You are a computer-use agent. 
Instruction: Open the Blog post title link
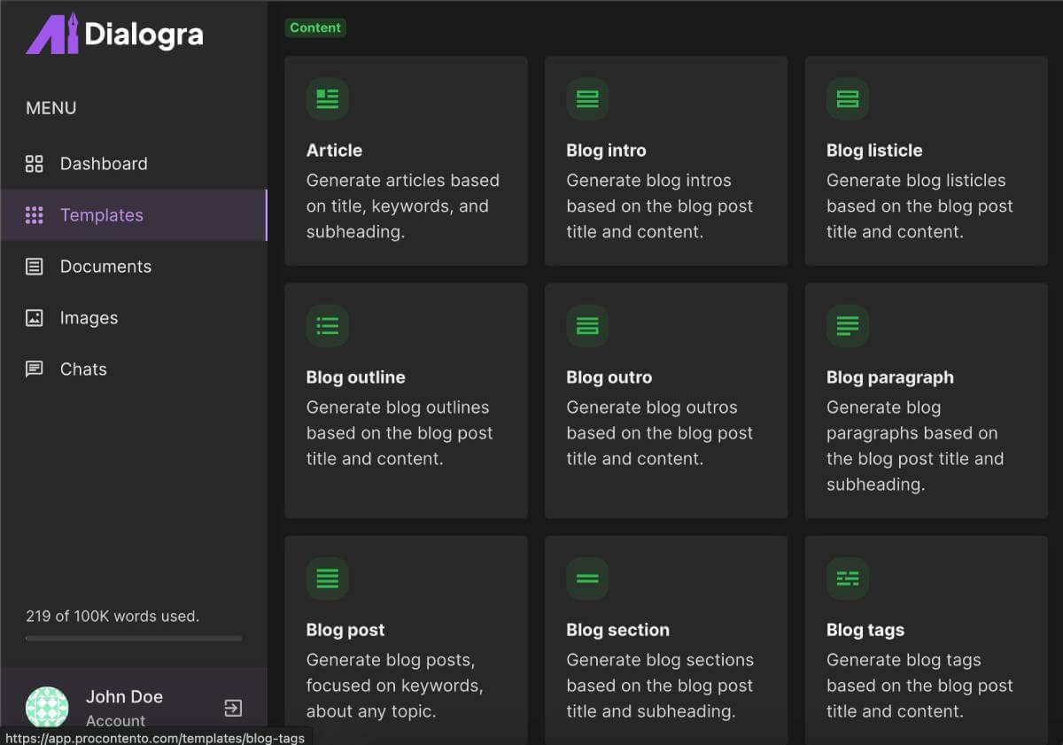[x=345, y=630]
